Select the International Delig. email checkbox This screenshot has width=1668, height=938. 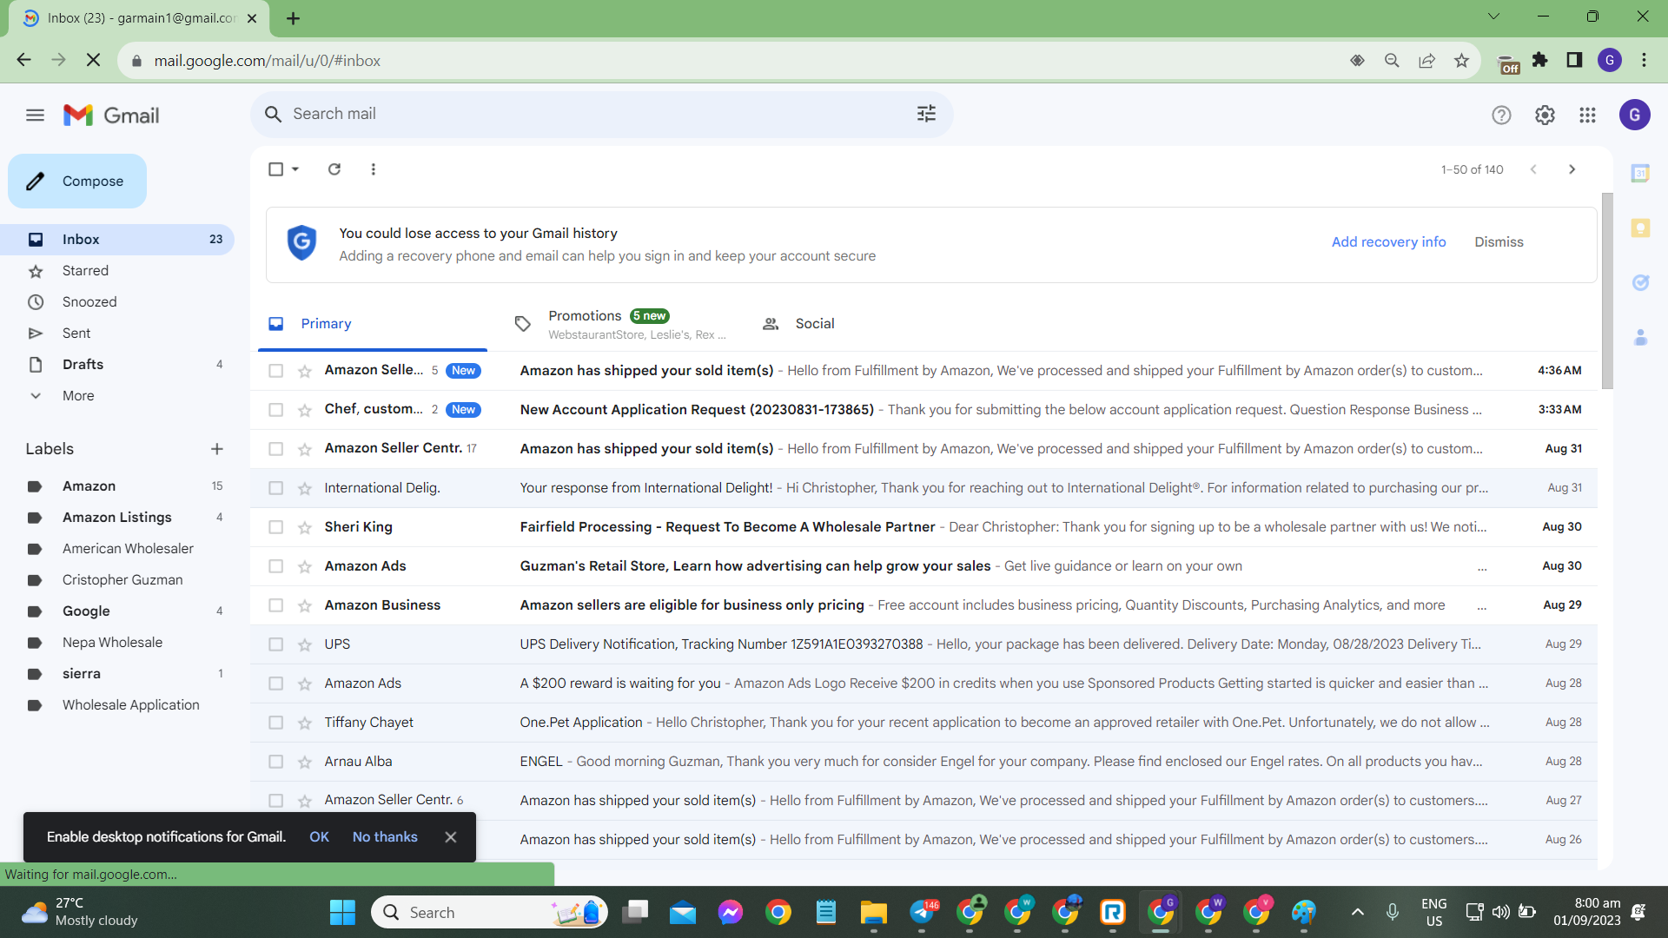pos(275,488)
